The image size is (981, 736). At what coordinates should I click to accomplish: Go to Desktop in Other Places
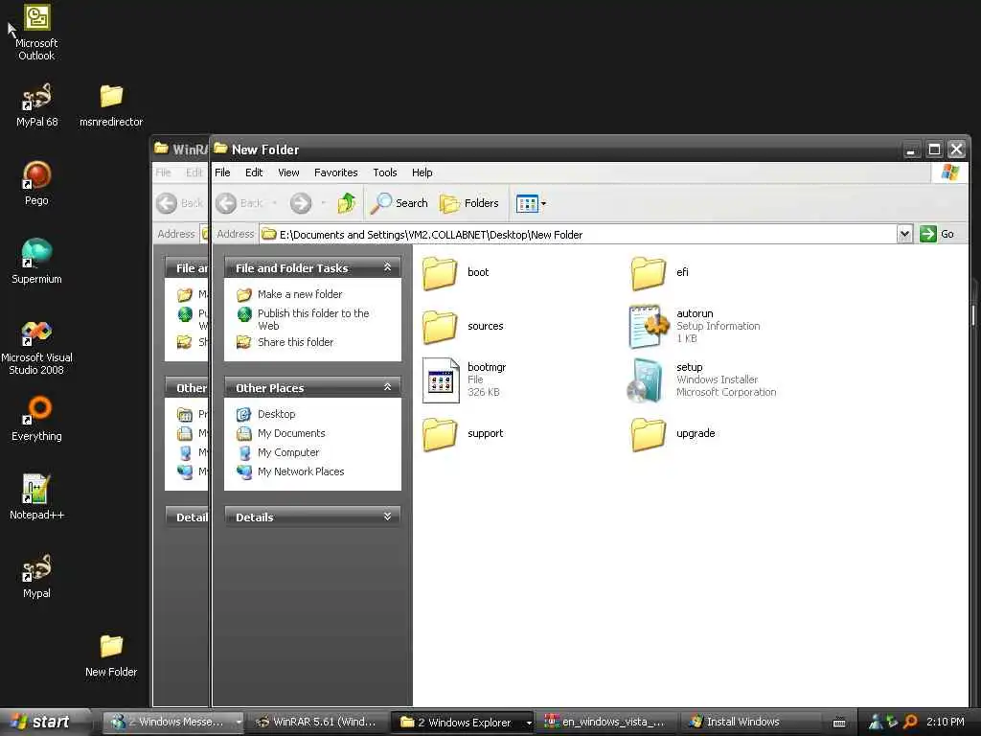pos(266,414)
